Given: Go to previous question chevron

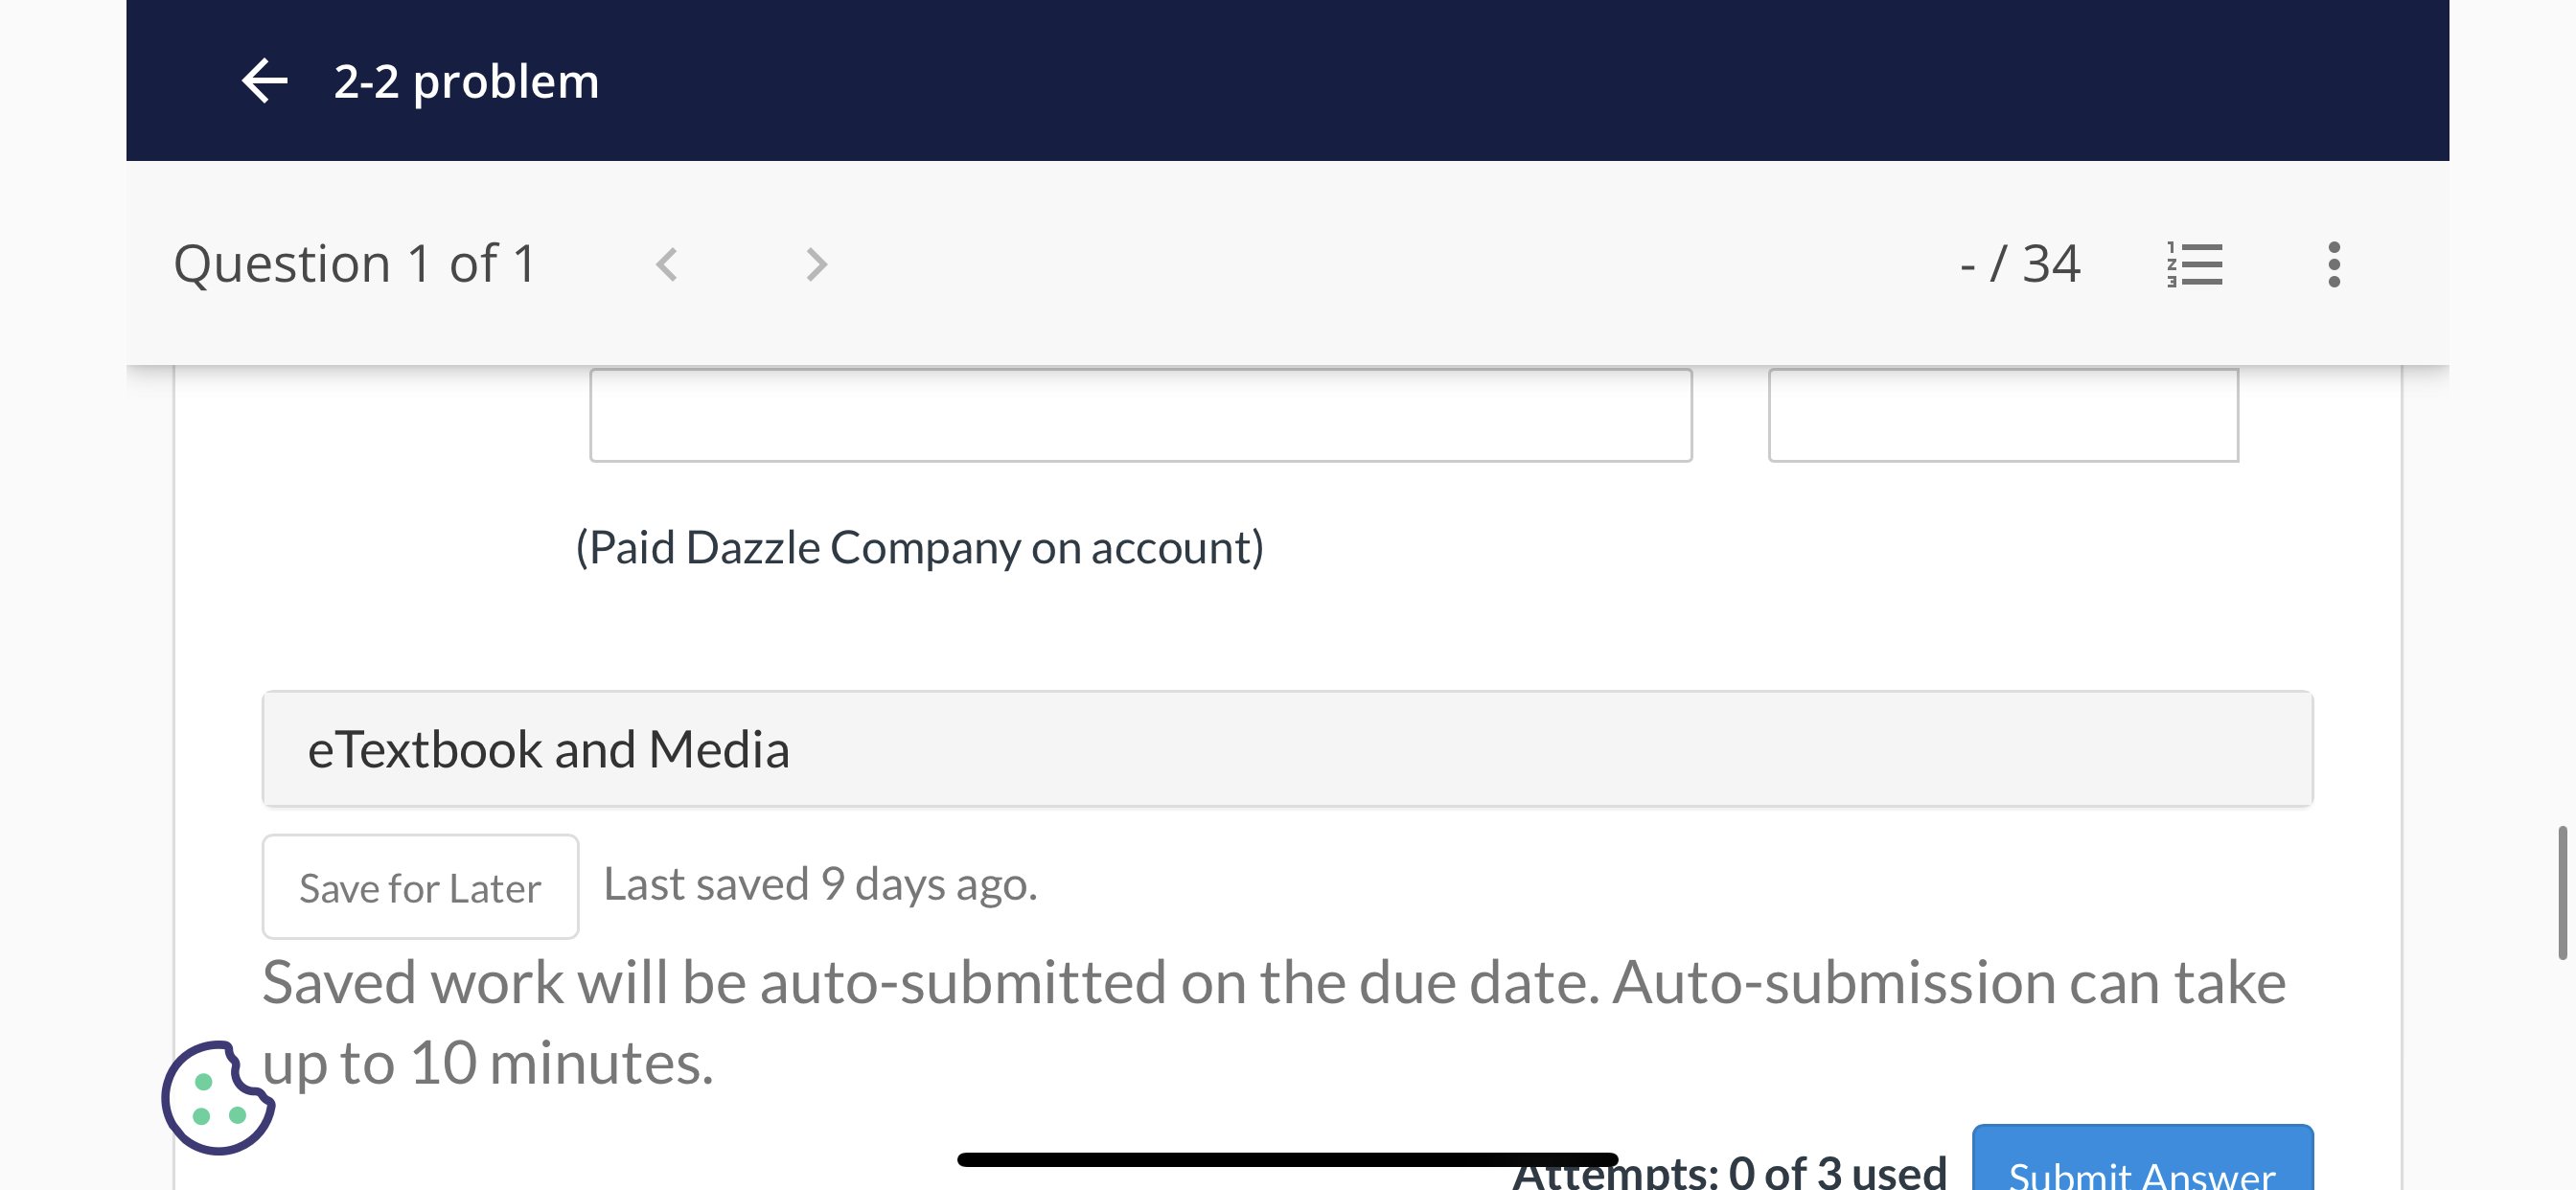Looking at the screenshot, I should (667, 265).
